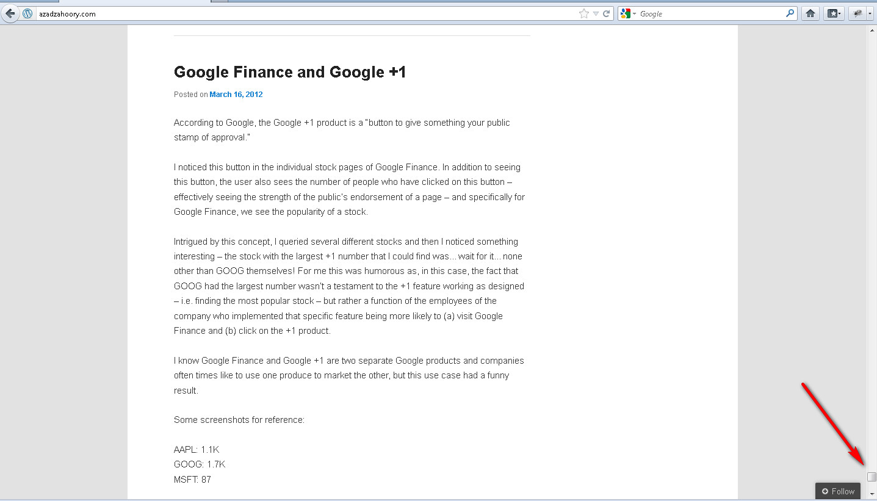The image size is (877, 501).
Task: Reload the page with the refresh icon
Action: pos(607,13)
